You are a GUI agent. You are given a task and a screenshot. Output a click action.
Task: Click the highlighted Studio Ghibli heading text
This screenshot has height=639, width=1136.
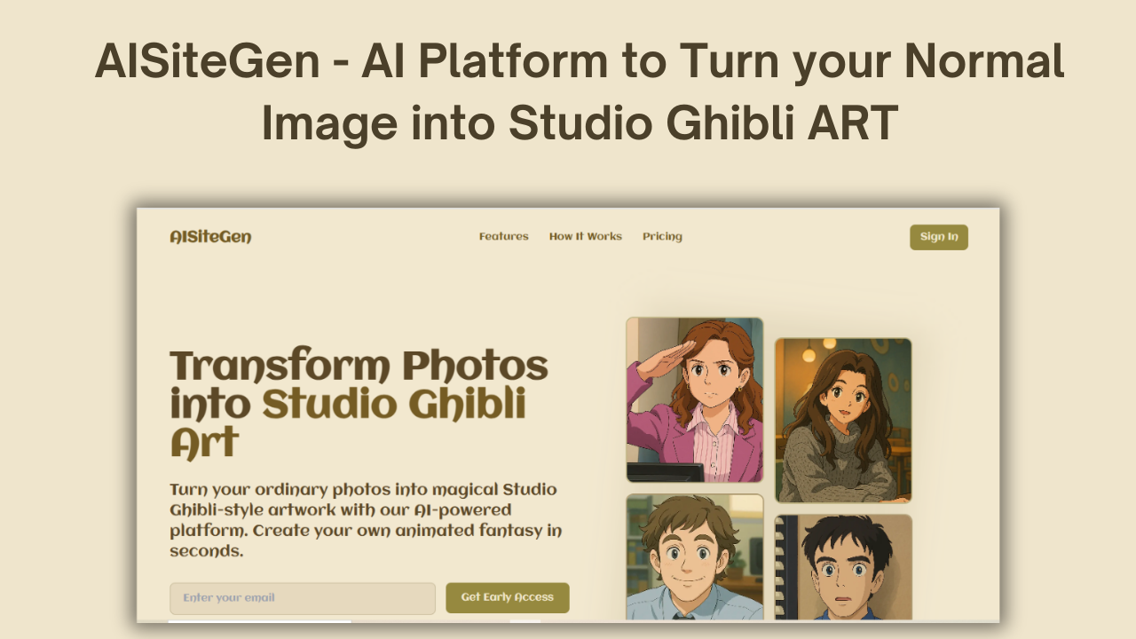tap(394, 405)
